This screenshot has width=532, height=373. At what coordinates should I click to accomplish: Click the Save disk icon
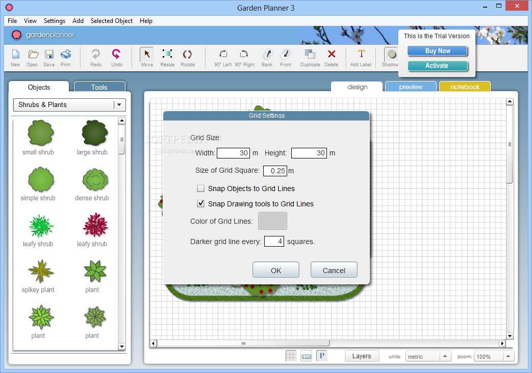click(x=49, y=54)
